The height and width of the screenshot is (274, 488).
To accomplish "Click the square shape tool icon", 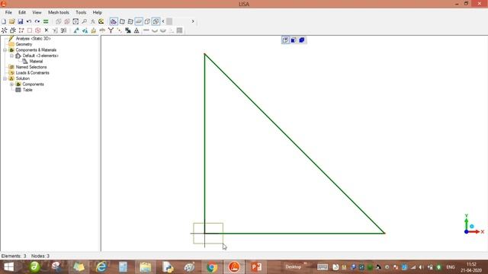I will click(30, 30).
